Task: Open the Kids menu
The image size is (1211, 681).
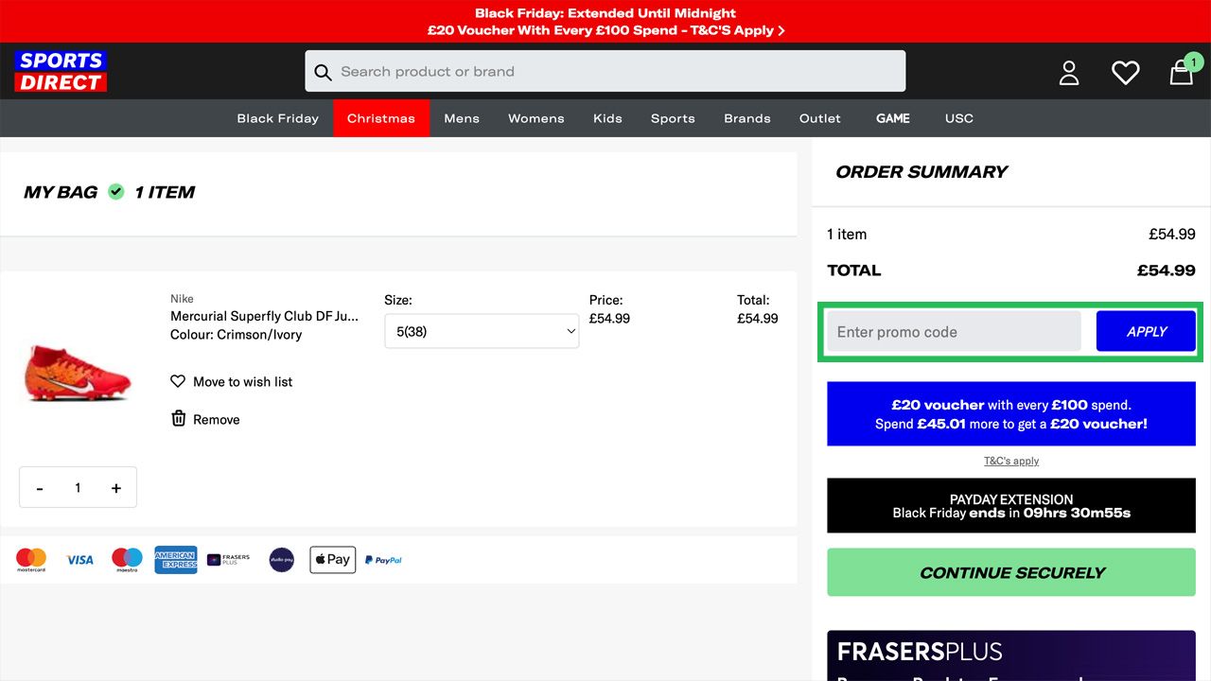Action: [x=607, y=118]
